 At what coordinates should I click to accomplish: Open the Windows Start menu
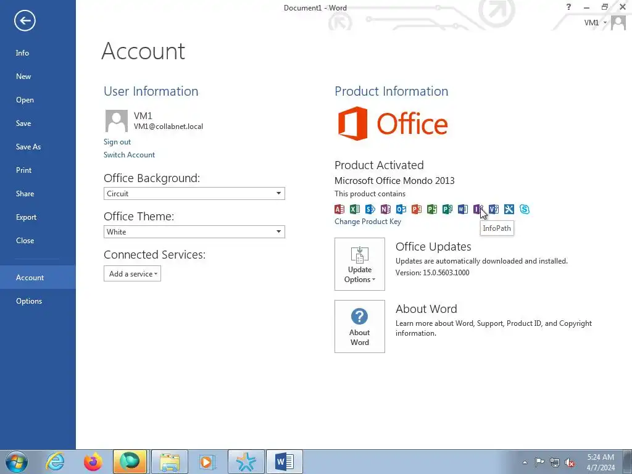(17, 462)
